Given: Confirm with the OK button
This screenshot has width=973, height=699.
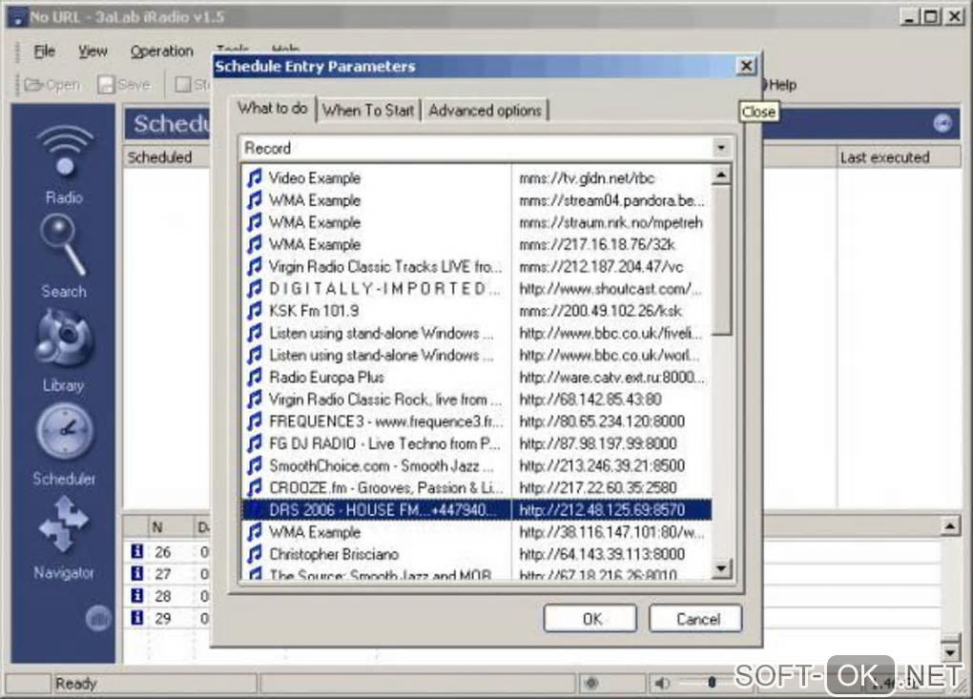Looking at the screenshot, I should point(590,618).
